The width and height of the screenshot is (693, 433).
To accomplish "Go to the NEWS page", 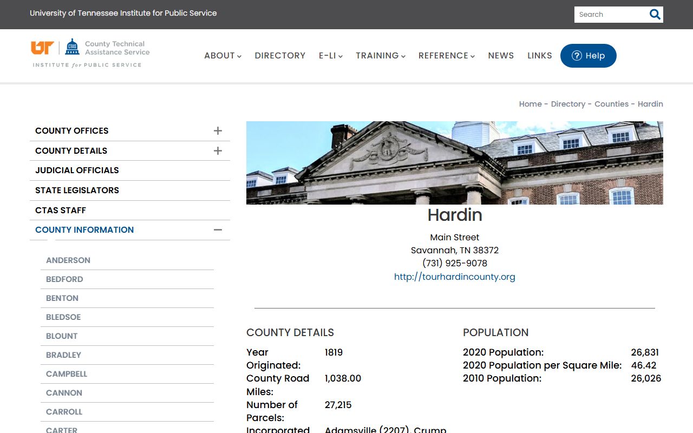I will pos(501,56).
